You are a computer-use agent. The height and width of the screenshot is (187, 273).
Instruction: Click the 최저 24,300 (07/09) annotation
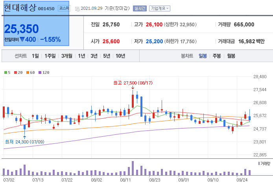click(x=24, y=142)
